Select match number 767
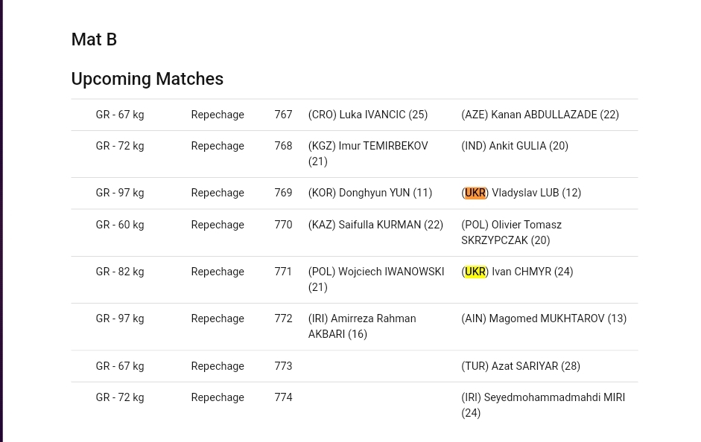701x442 pixels. click(x=283, y=115)
